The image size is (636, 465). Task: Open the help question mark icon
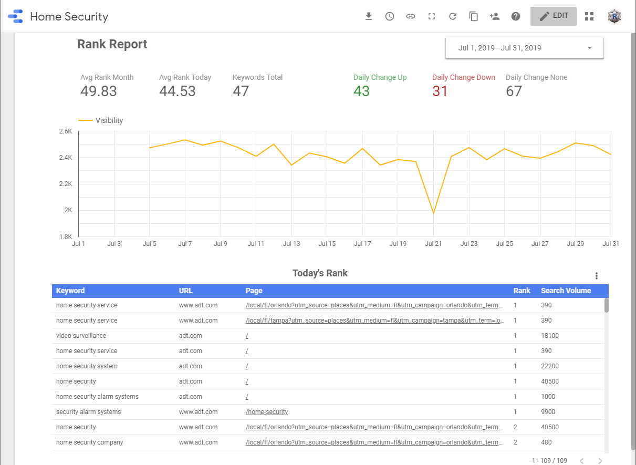click(516, 16)
